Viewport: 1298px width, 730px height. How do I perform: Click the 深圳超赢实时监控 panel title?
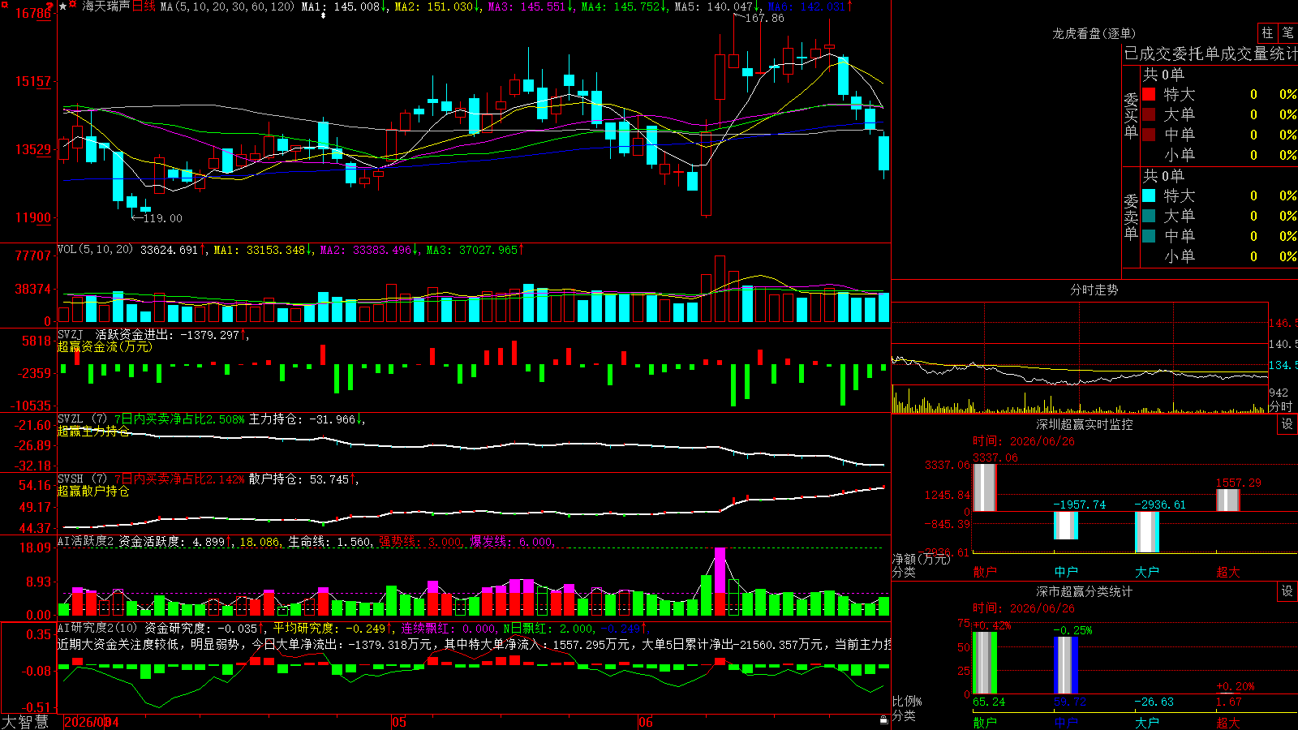pyautogui.click(x=1085, y=424)
